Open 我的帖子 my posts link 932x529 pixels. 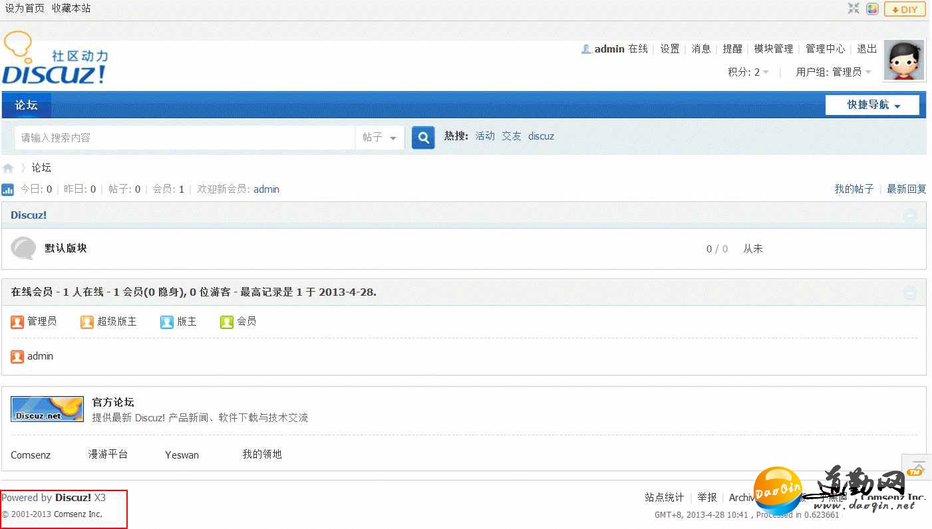click(854, 189)
